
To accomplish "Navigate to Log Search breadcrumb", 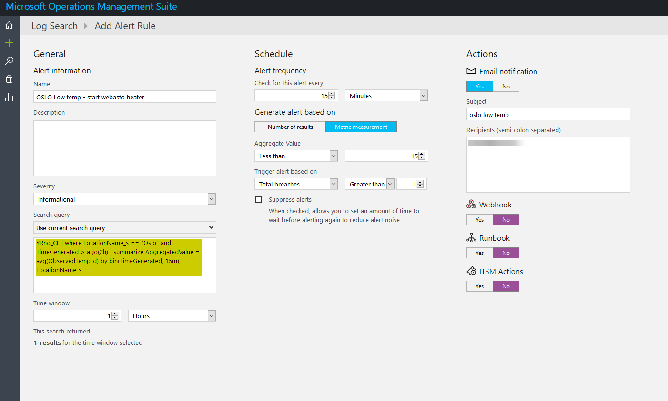I will [x=54, y=26].
